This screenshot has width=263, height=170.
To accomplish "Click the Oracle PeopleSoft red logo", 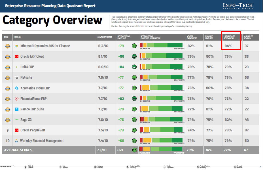I will pos(17,130).
